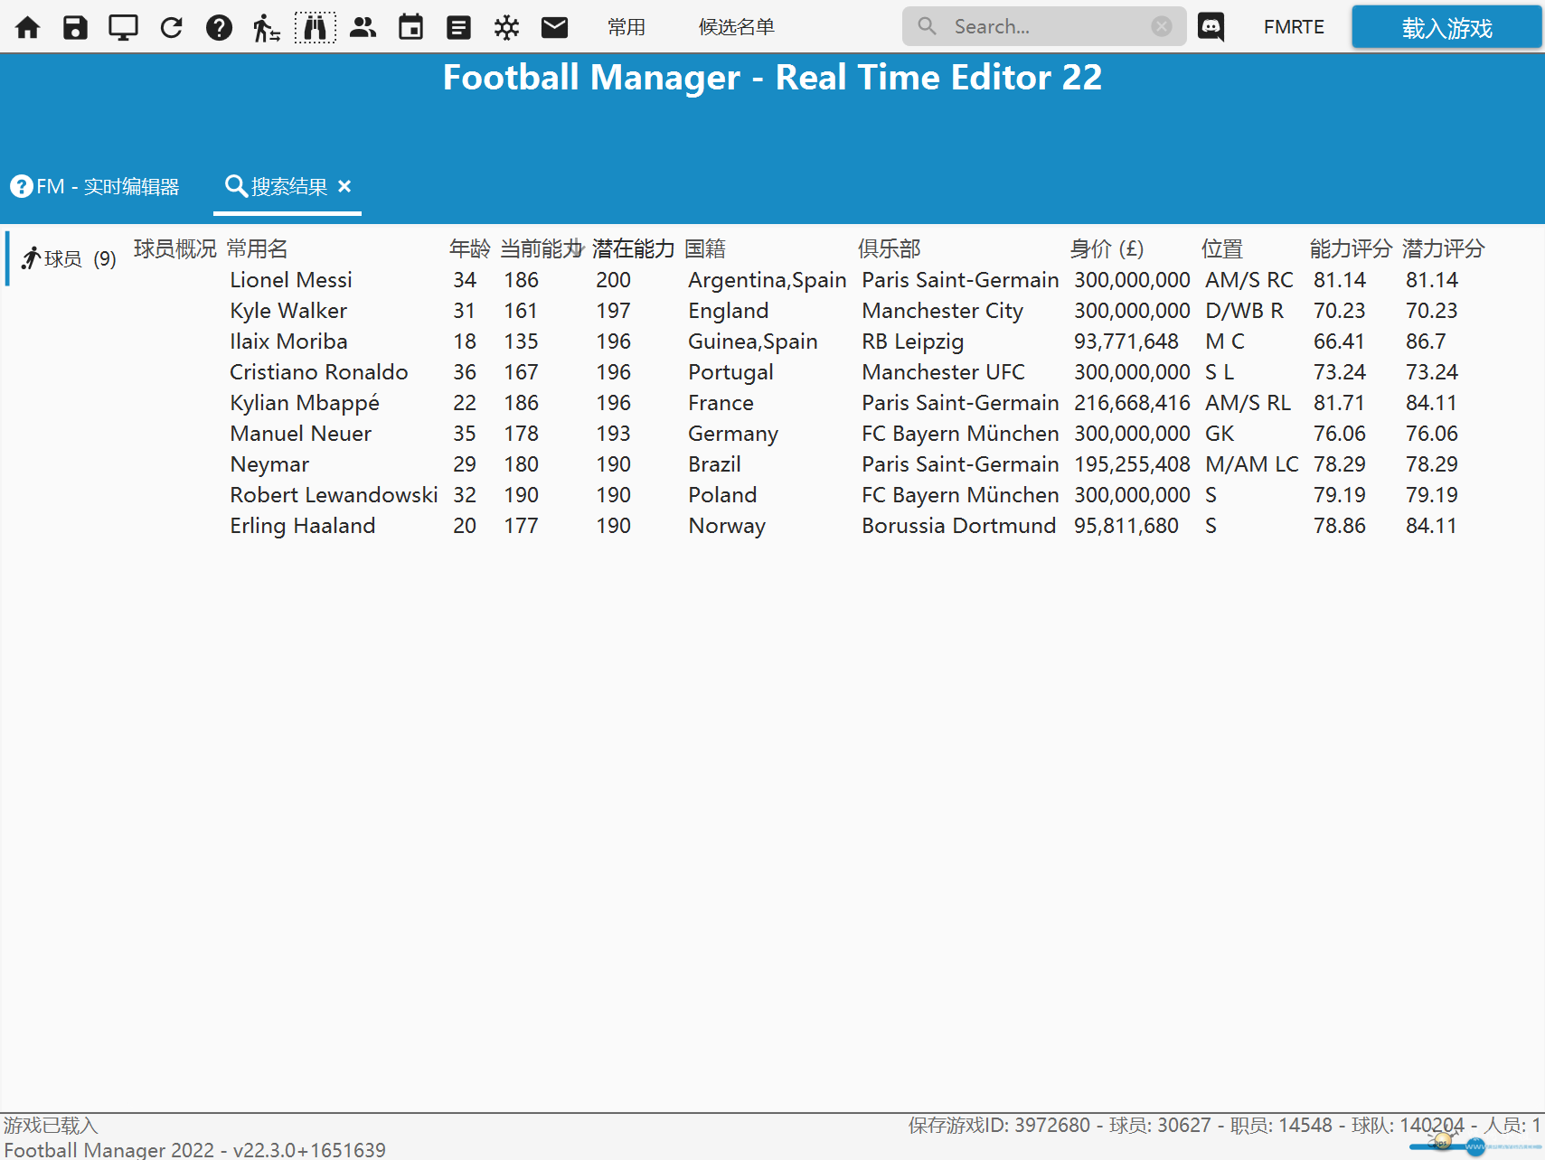Click the M/AM LC position cell
Screen dimensions: 1545x1160
click(x=1251, y=464)
